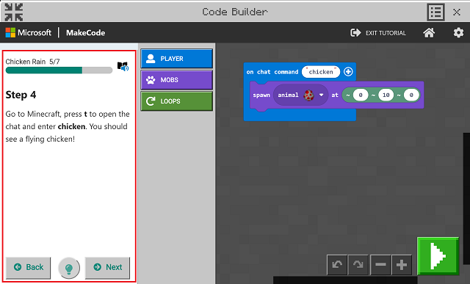Click the collapse window arrows icon
Viewport: 470px width, 284px height.
(14, 12)
